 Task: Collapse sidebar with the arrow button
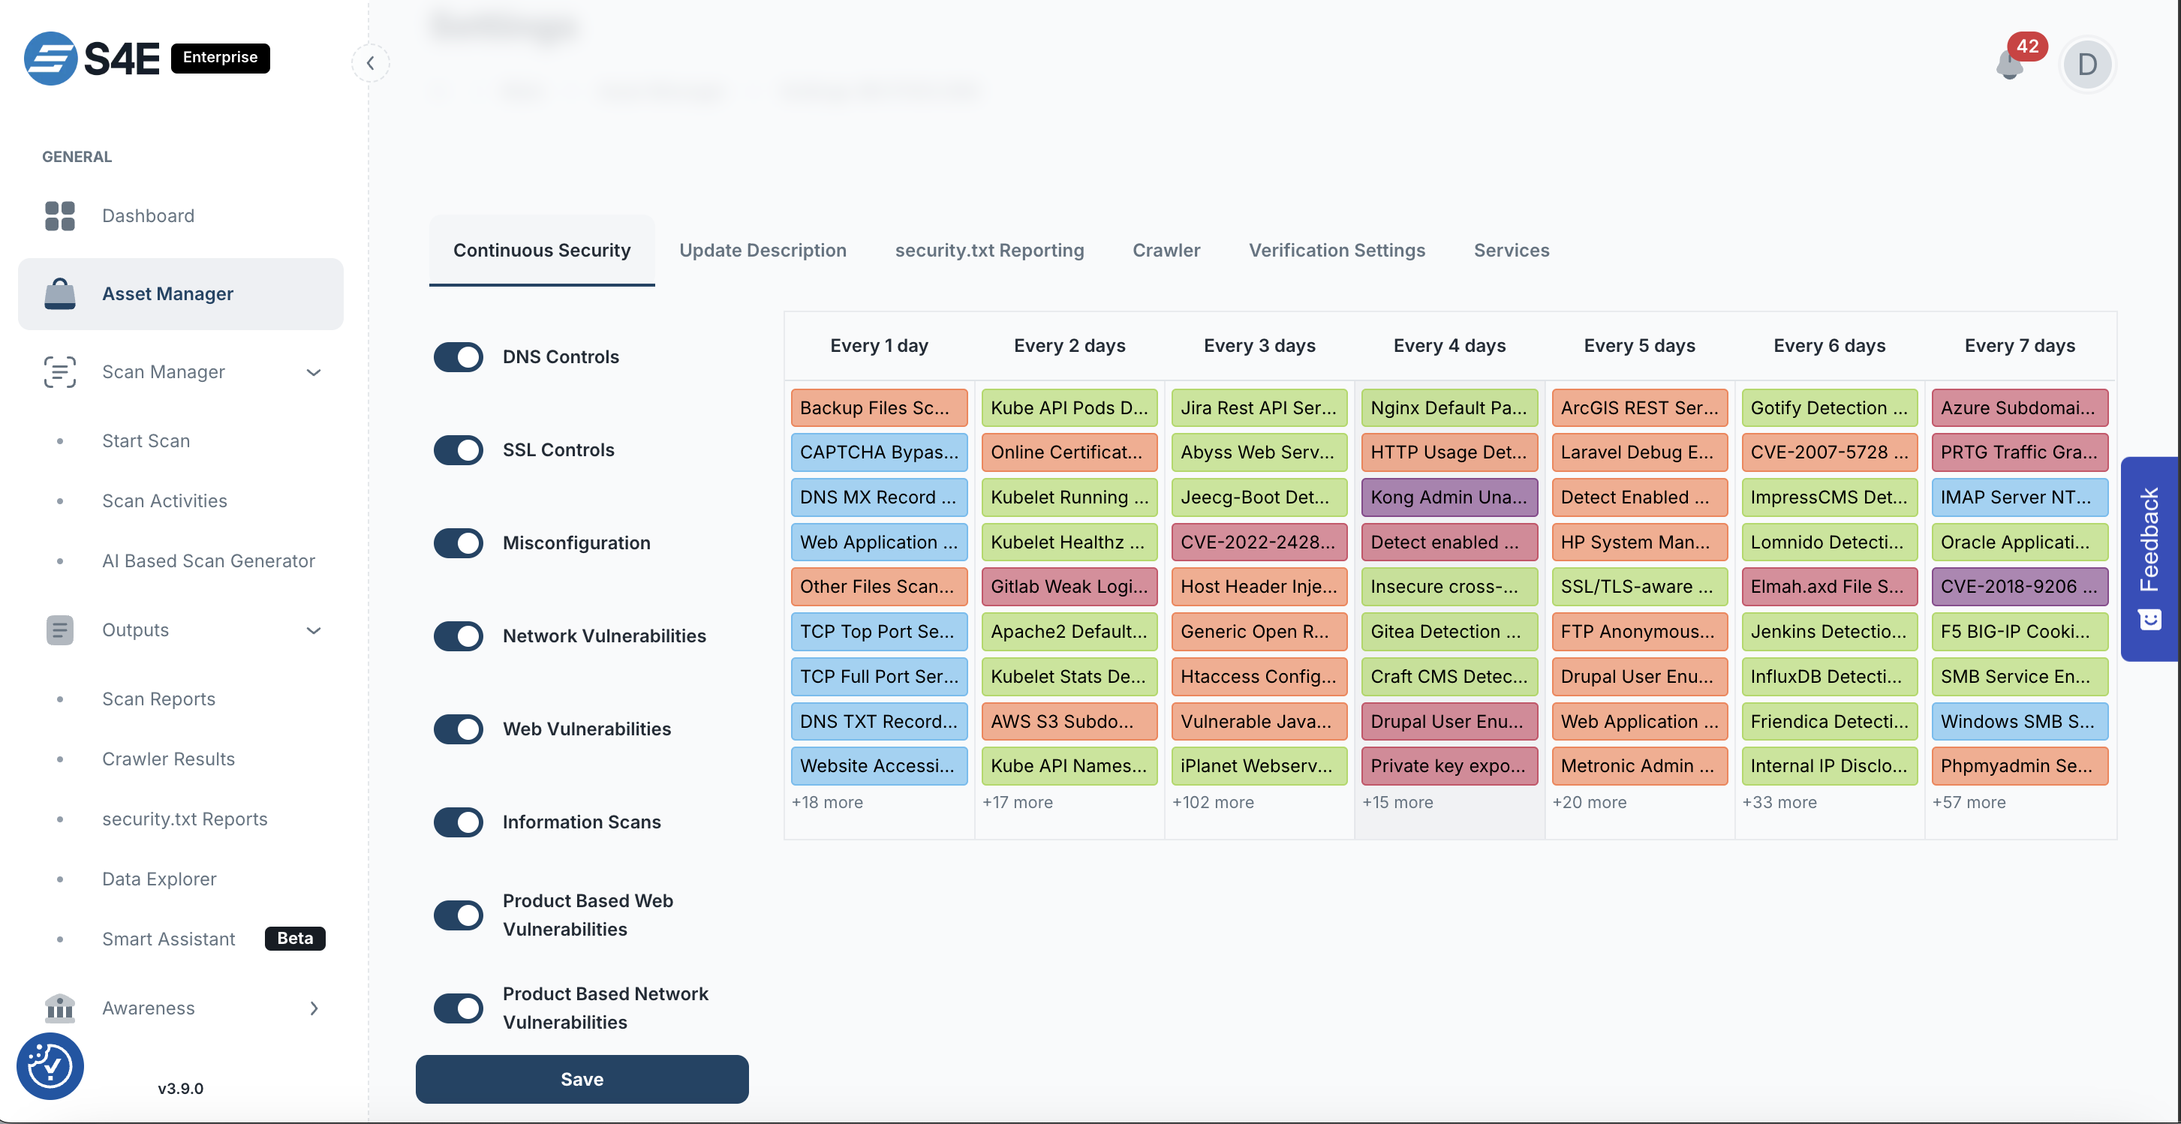point(370,62)
